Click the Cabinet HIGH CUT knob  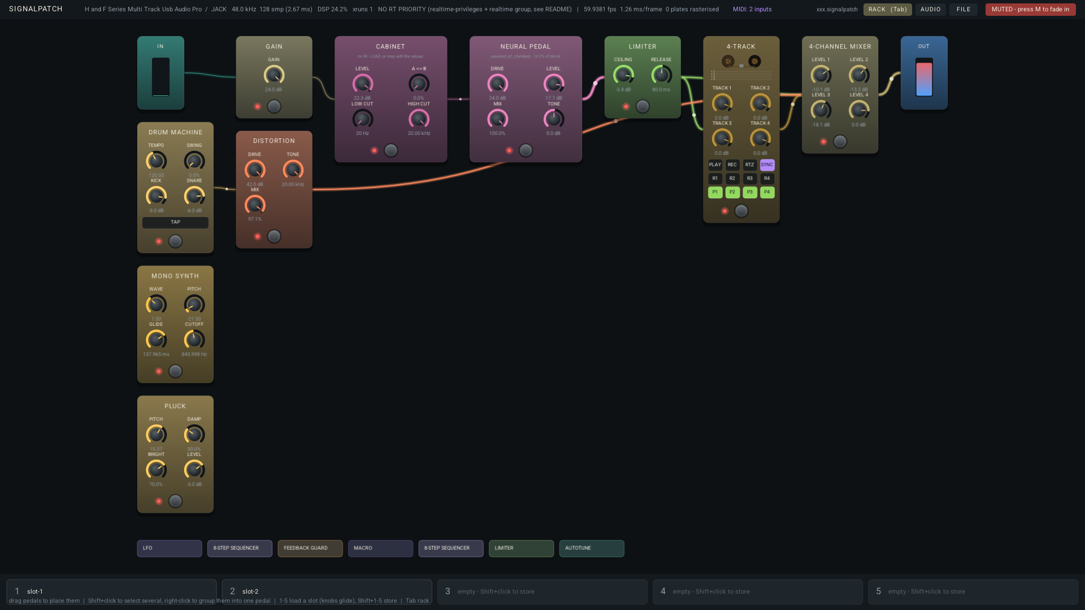(x=419, y=119)
